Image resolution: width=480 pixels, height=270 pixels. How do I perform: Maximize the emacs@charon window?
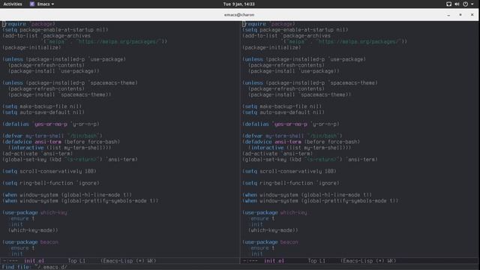pyautogui.click(x=460, y=15)
